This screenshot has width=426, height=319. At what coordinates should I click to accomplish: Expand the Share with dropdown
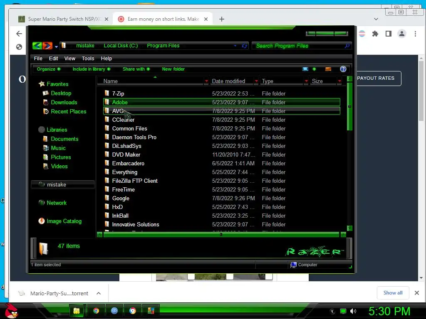(136, 69)
